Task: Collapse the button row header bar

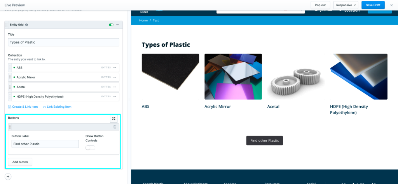Action: click(62, 127)
